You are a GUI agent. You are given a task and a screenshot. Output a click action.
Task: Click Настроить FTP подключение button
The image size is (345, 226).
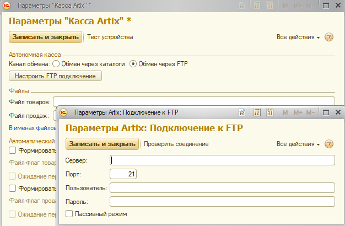(x=55, y=76)
